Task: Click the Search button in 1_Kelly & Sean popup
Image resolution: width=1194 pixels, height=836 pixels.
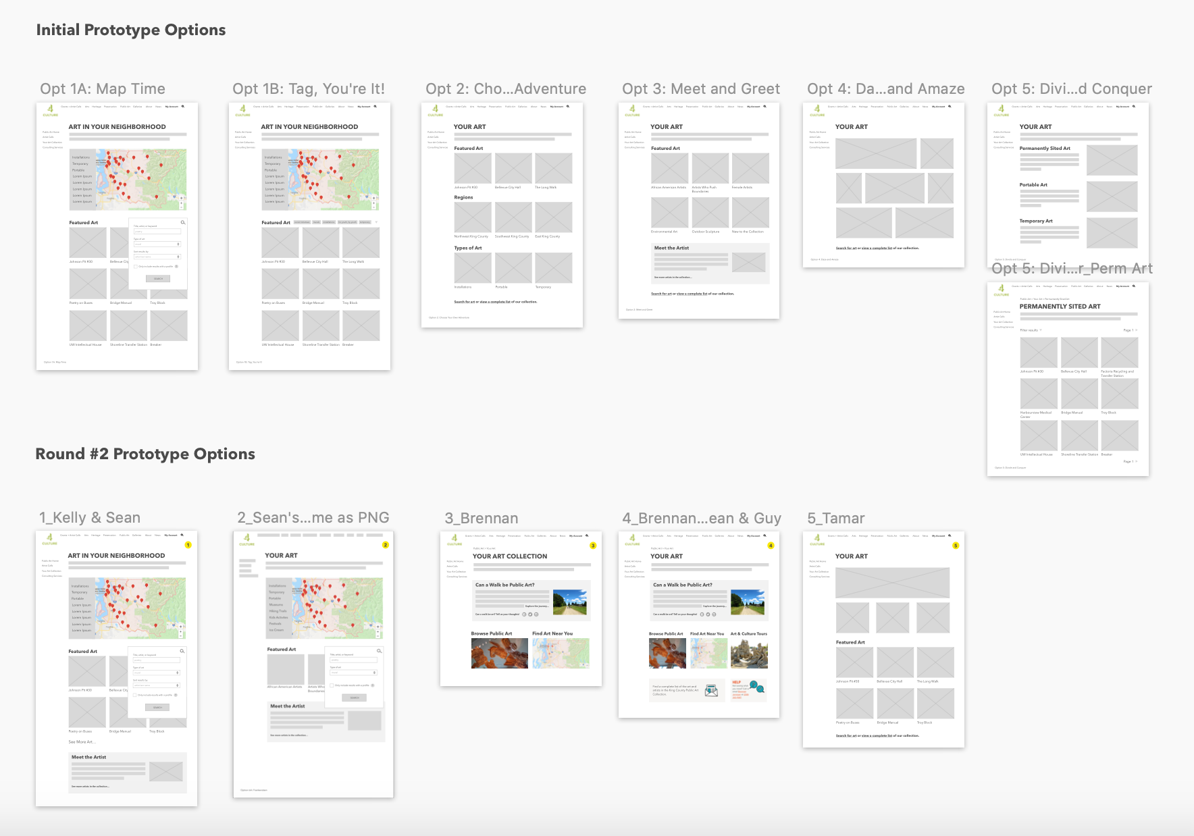Action: [x=157, y=707]
